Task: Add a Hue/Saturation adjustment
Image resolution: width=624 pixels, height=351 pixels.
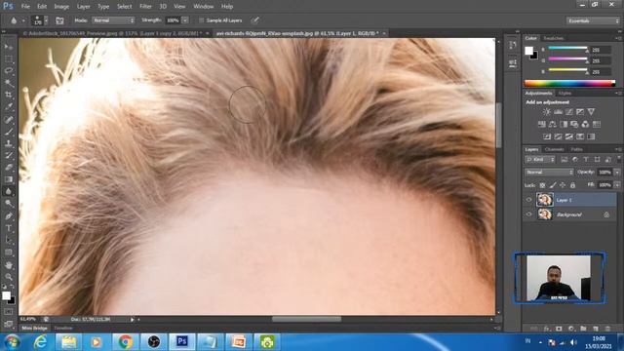Action: pyautogui.click(x=542, y=124)
